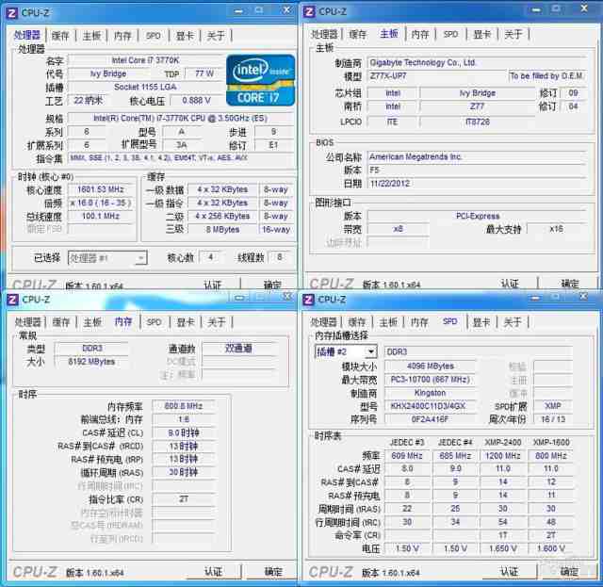The width and height of the screenshot is (603, 587).
Task: Open the 插槽 #2 memory slot dropdown
Action: [x=346, y=351]
